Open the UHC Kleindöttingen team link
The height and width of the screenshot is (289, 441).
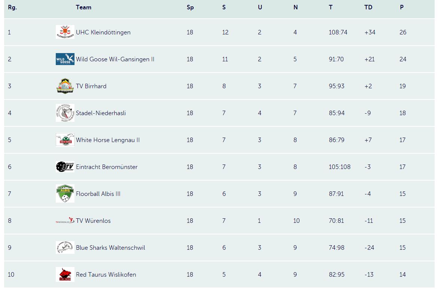(103, 32)
